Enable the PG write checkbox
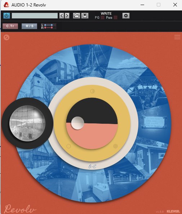The width and height of the screenshot is (182, 214). pyautogui.click(x=102, y=18)
